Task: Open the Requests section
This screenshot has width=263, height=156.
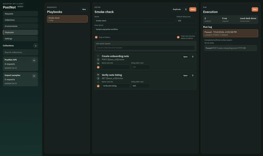Action: 20,14
